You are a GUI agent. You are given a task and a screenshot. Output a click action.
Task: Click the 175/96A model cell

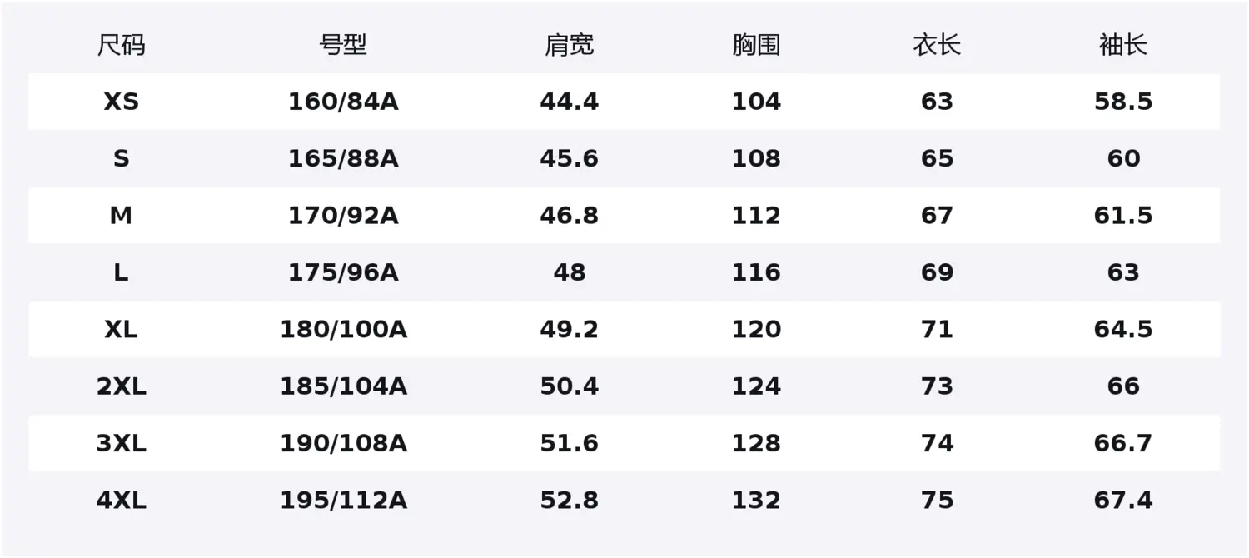point(343,272)
